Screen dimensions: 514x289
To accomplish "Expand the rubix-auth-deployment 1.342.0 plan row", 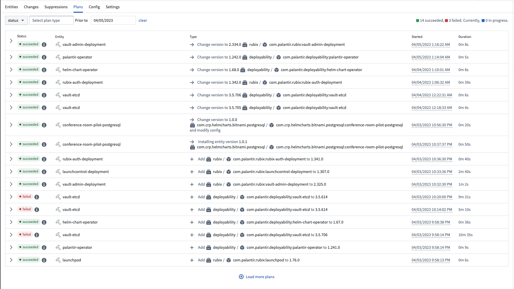I will click(x=11, y=82).
